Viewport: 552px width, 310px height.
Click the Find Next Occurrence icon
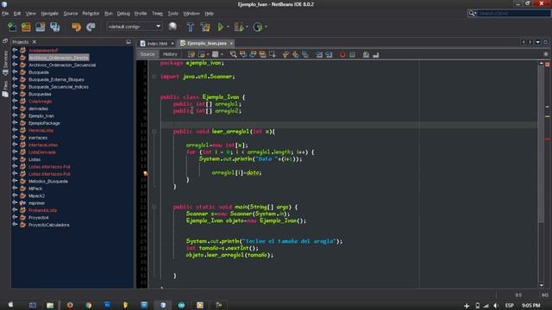(x=253, y=54)
